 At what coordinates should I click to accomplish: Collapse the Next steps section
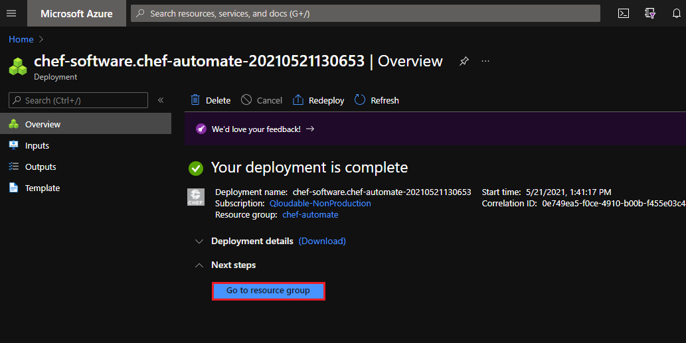point(199,265)
